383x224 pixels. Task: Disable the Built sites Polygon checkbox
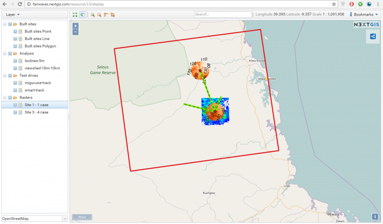(15, 46)
